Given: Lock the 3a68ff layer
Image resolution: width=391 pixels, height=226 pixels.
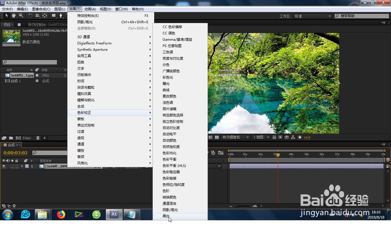Looking at the screenshot, I should point(16,166).
